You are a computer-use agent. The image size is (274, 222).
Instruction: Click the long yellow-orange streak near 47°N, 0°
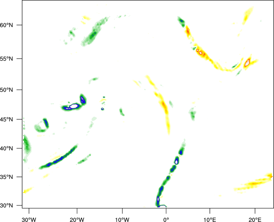[164, 108]
